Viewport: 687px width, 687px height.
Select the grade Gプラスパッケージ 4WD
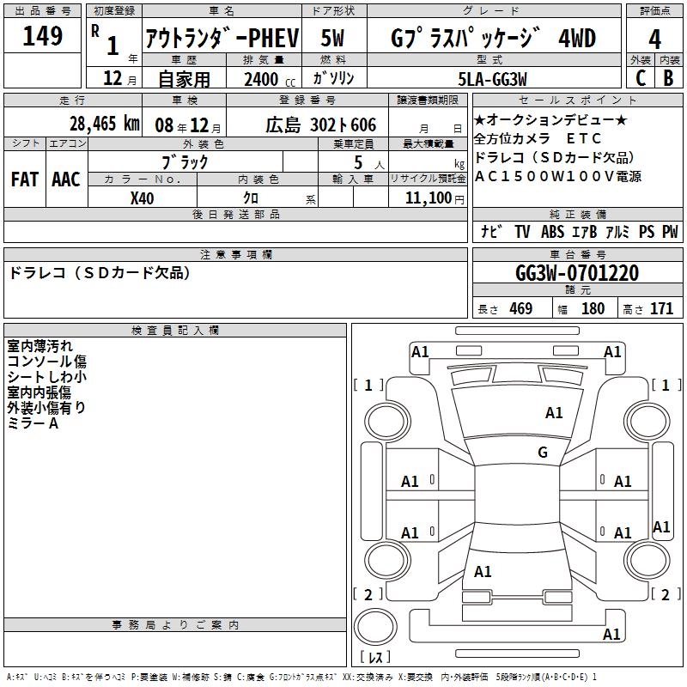[x=493, y=38]
